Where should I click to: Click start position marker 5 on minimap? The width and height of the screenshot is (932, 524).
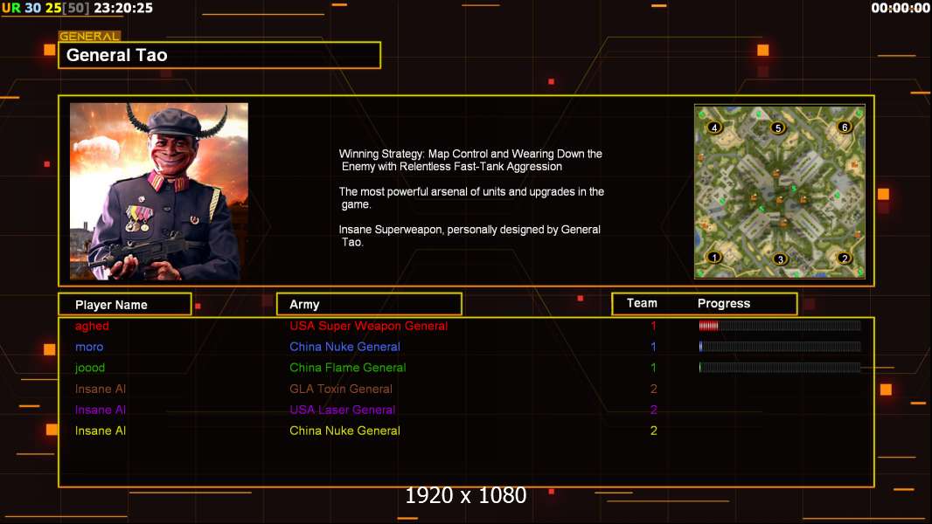[777, 128]
